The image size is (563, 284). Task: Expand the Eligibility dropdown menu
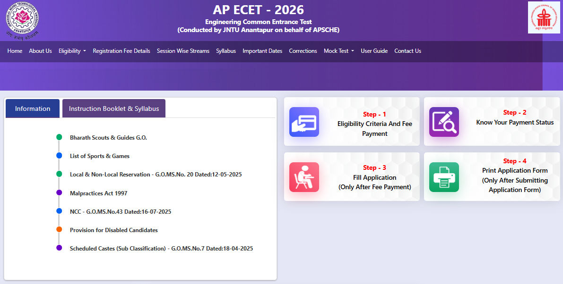(72, 51)
